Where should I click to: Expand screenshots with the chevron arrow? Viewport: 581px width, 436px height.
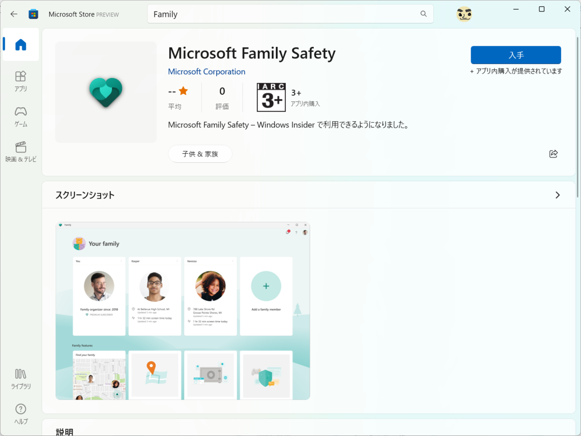tap(557, 195)
